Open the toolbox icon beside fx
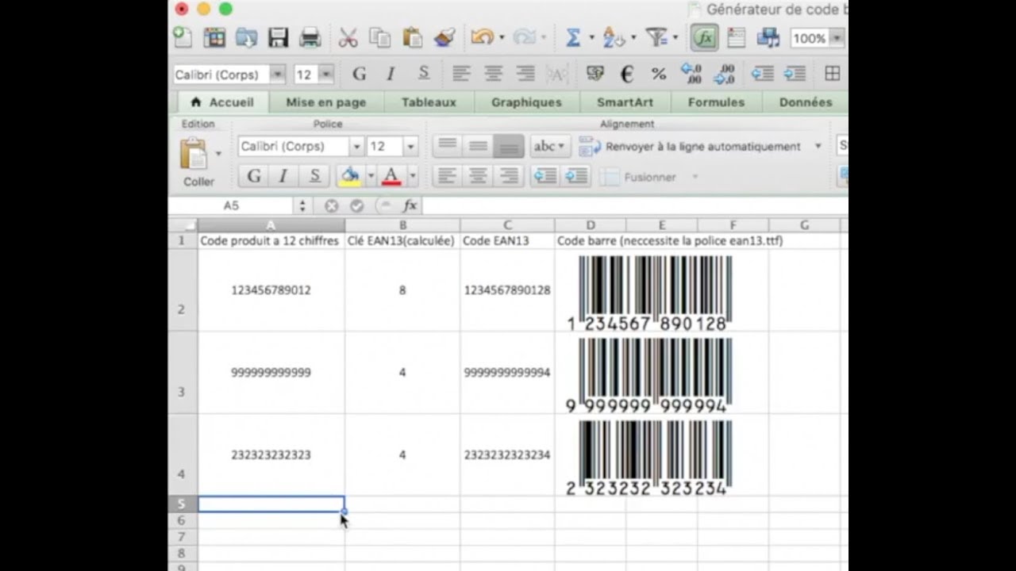This screenshot has height=571, width=1016. pos(736,37)
